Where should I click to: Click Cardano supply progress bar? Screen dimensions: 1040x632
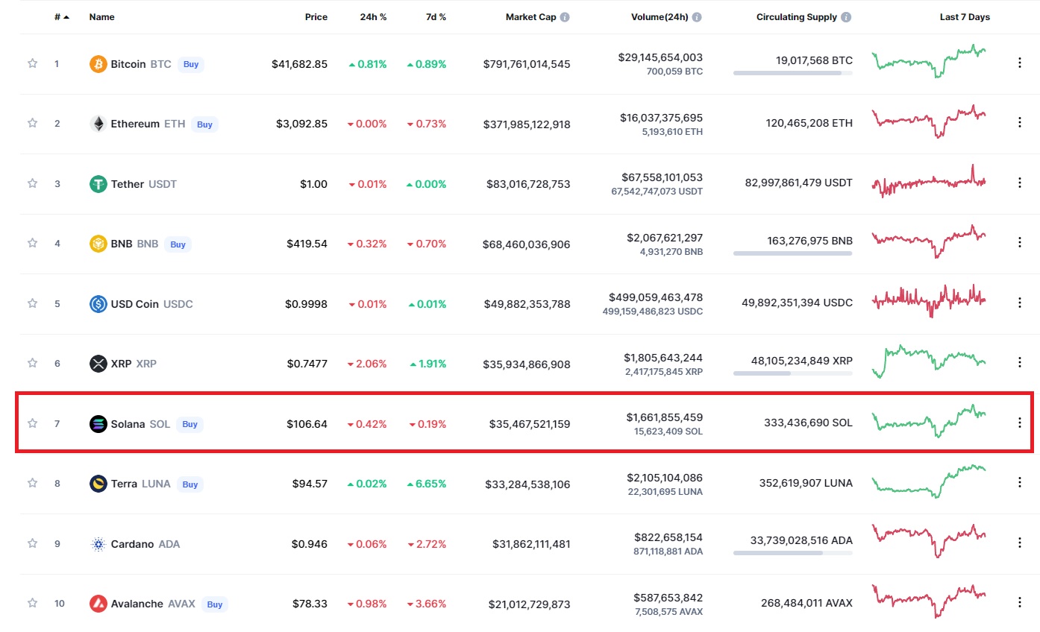pos(793,553)
